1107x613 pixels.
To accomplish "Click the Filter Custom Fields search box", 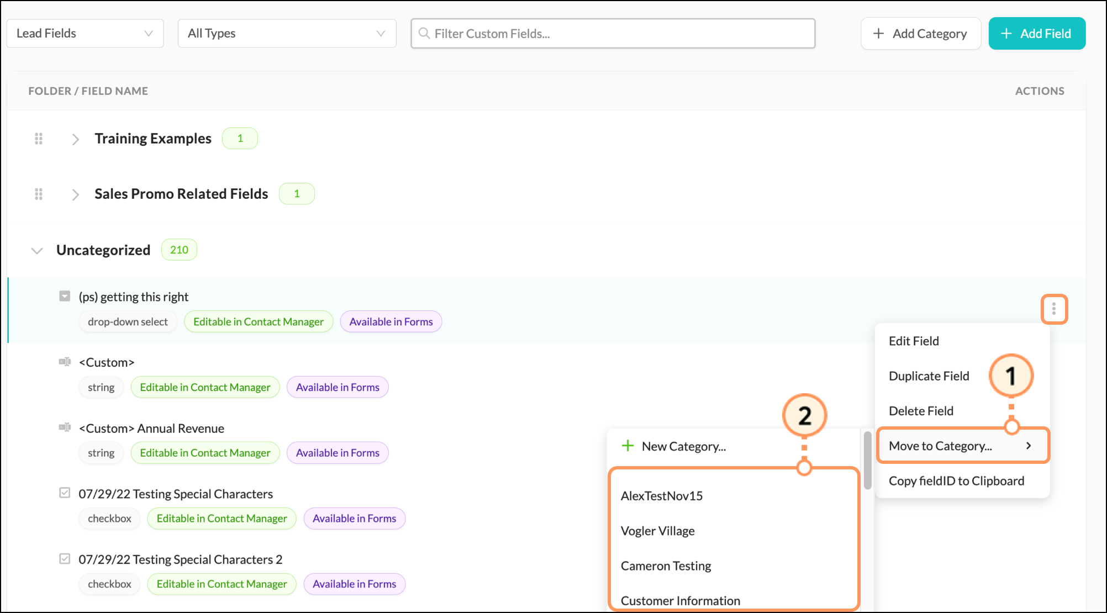I will click(613, 34).
